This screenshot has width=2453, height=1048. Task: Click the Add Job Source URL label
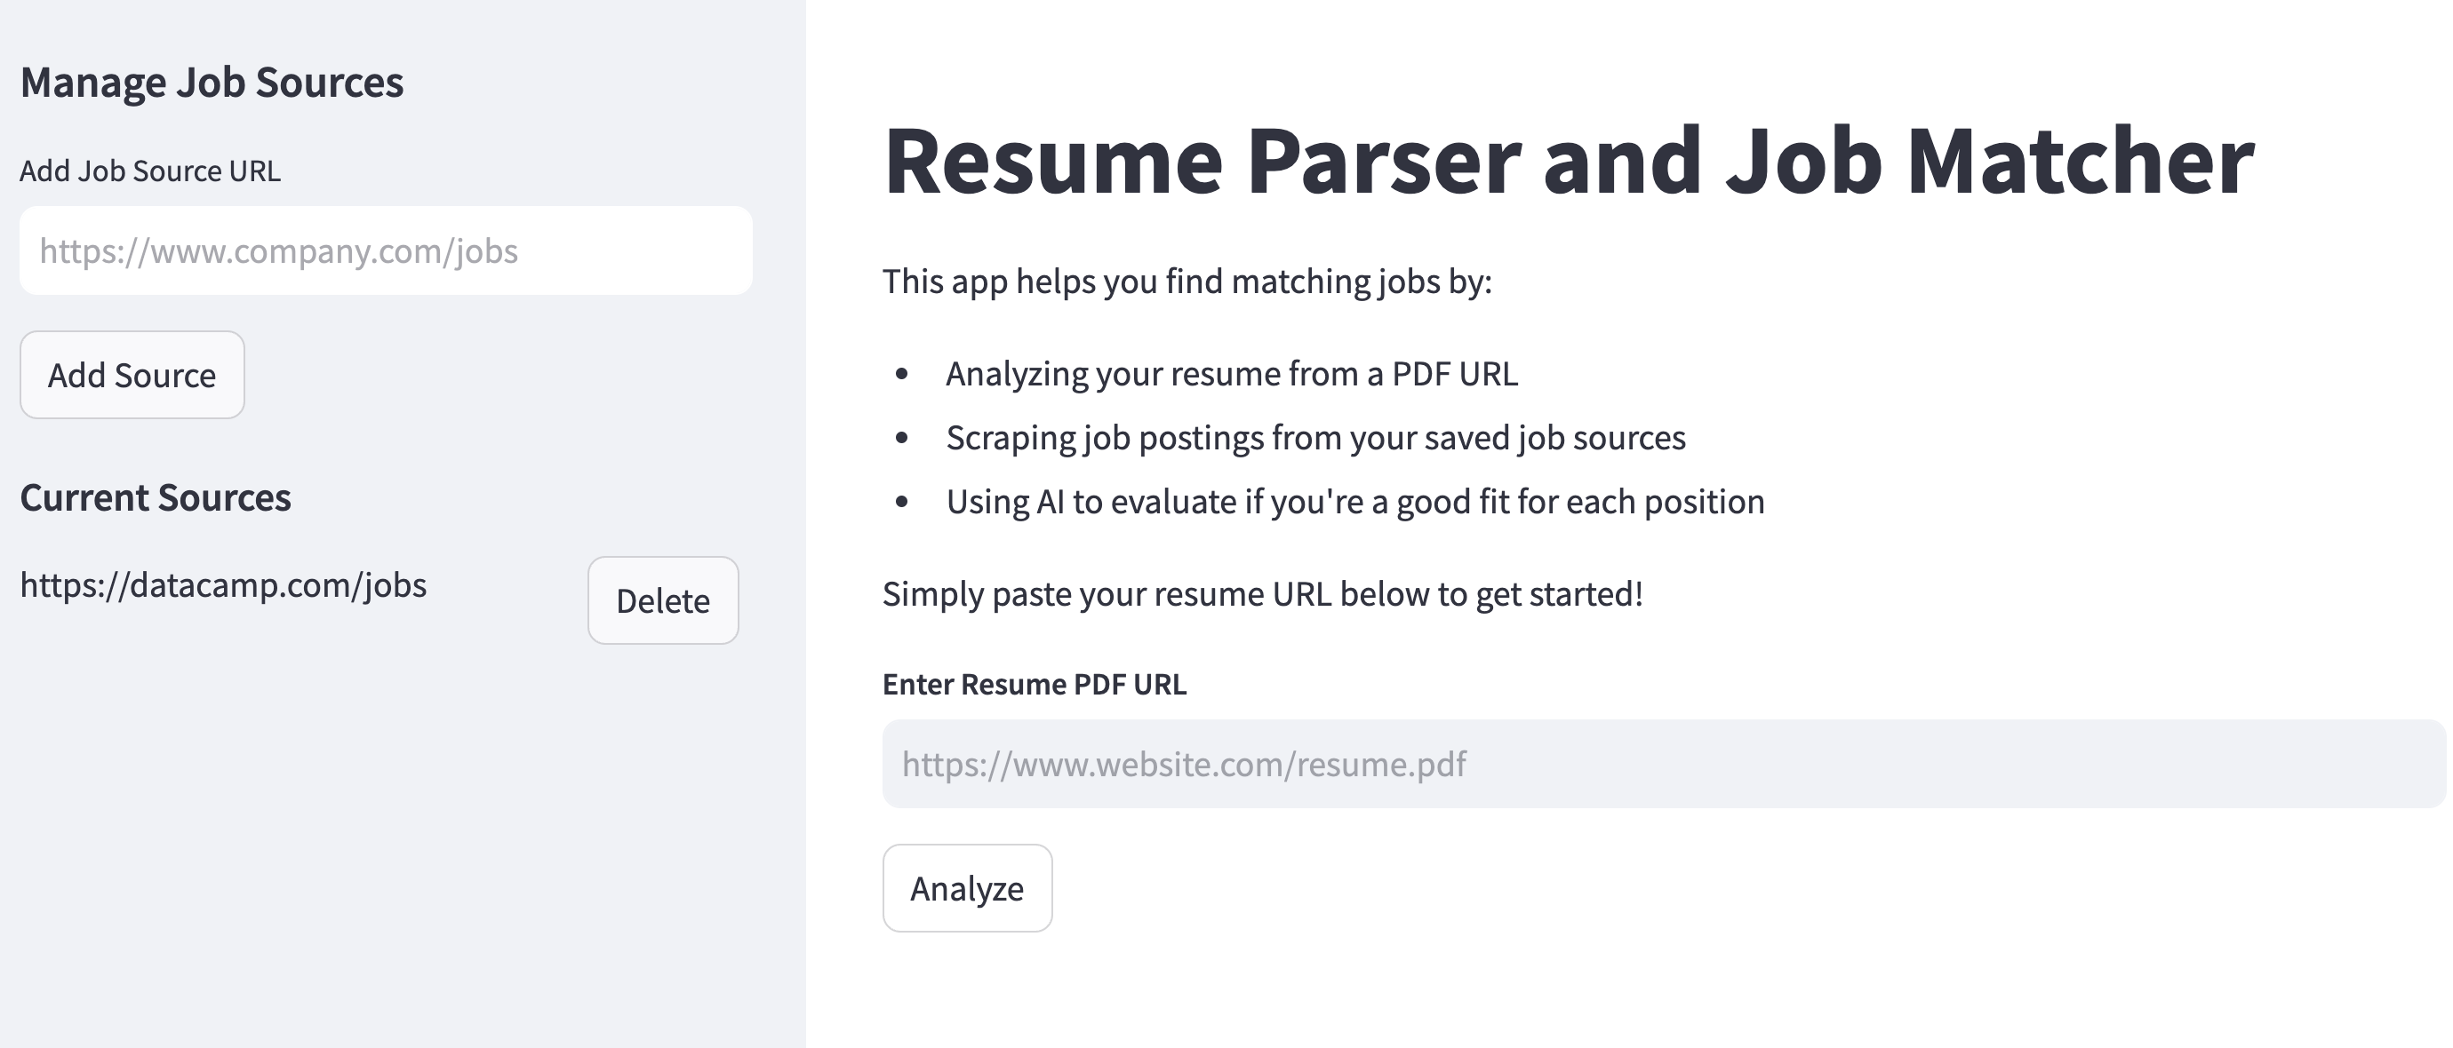pos(150,171)
